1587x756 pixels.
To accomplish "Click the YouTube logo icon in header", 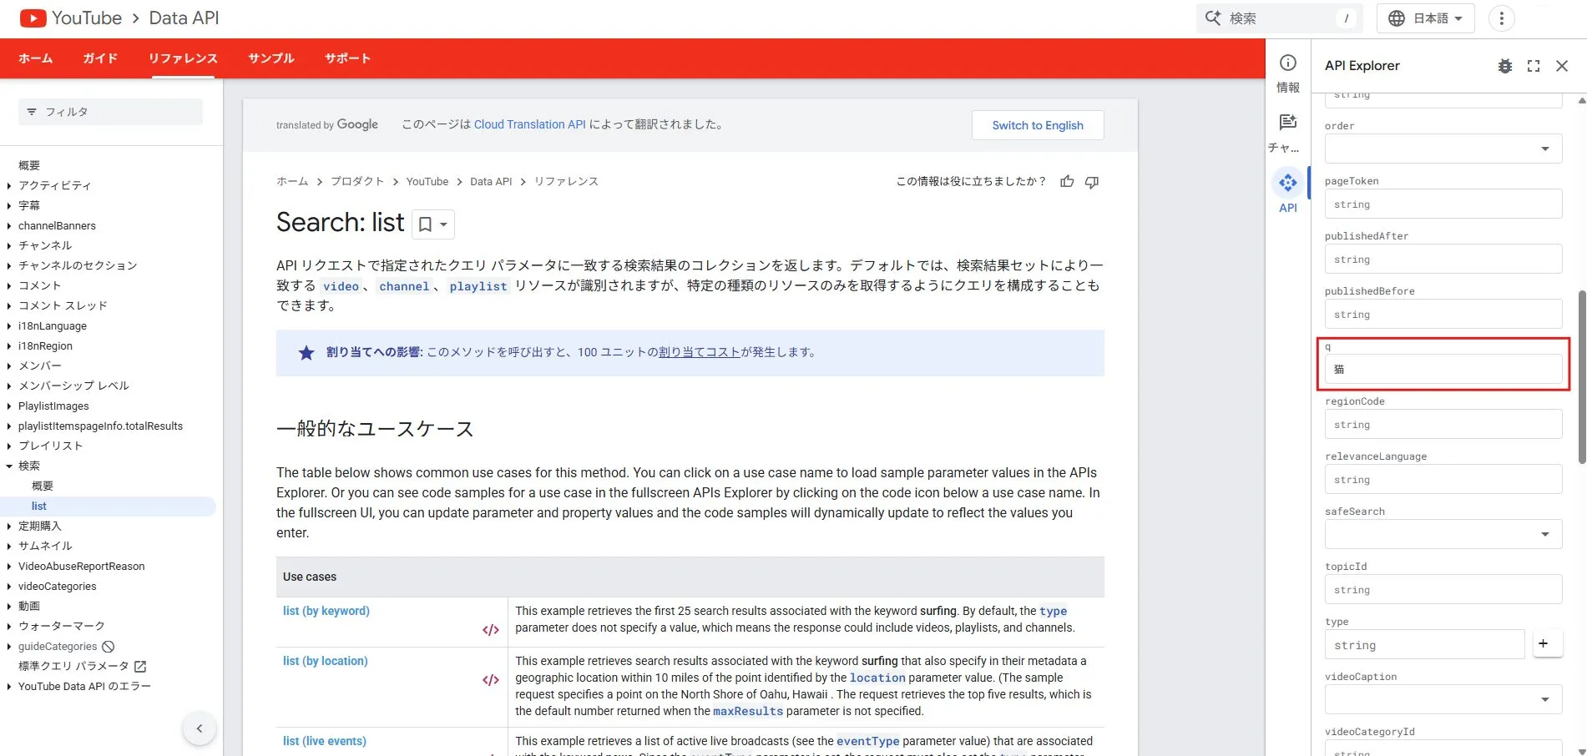I will point(33,18).
